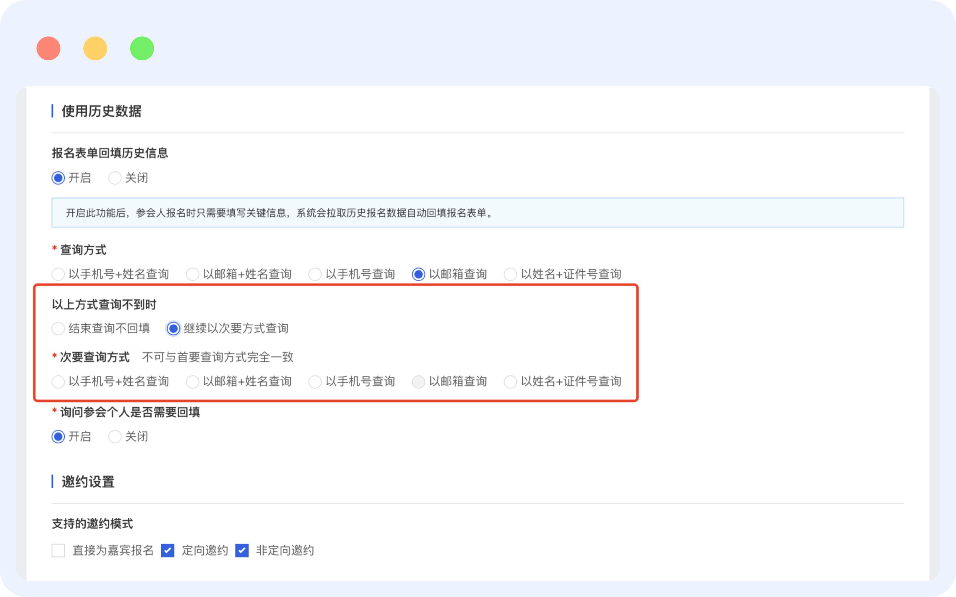The width and height of the screenshot is (956, 597).
Task: Choose 以姓名+证件号查询 in 查询方式
Action: point(510,274)
